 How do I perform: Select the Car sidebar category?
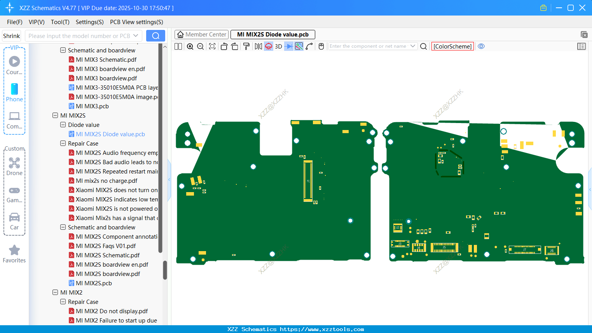pyautogui.click(x=14, y=221)
